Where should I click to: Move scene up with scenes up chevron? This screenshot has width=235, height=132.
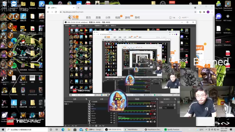coord(73,126)
